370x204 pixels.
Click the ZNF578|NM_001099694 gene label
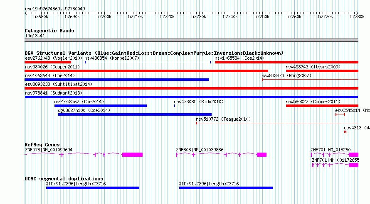(x=49, y=150)
